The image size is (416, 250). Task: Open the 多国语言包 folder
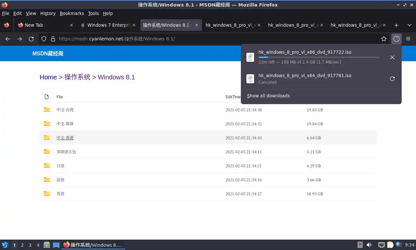[x=66, y=152]
